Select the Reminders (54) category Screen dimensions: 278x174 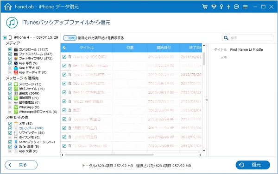32,133
